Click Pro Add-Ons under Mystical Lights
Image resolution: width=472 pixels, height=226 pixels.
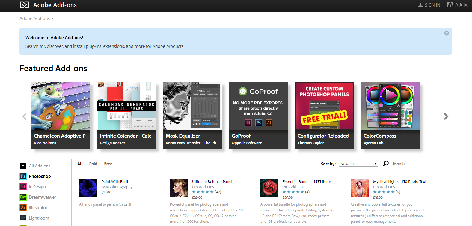tap(384, 187)
